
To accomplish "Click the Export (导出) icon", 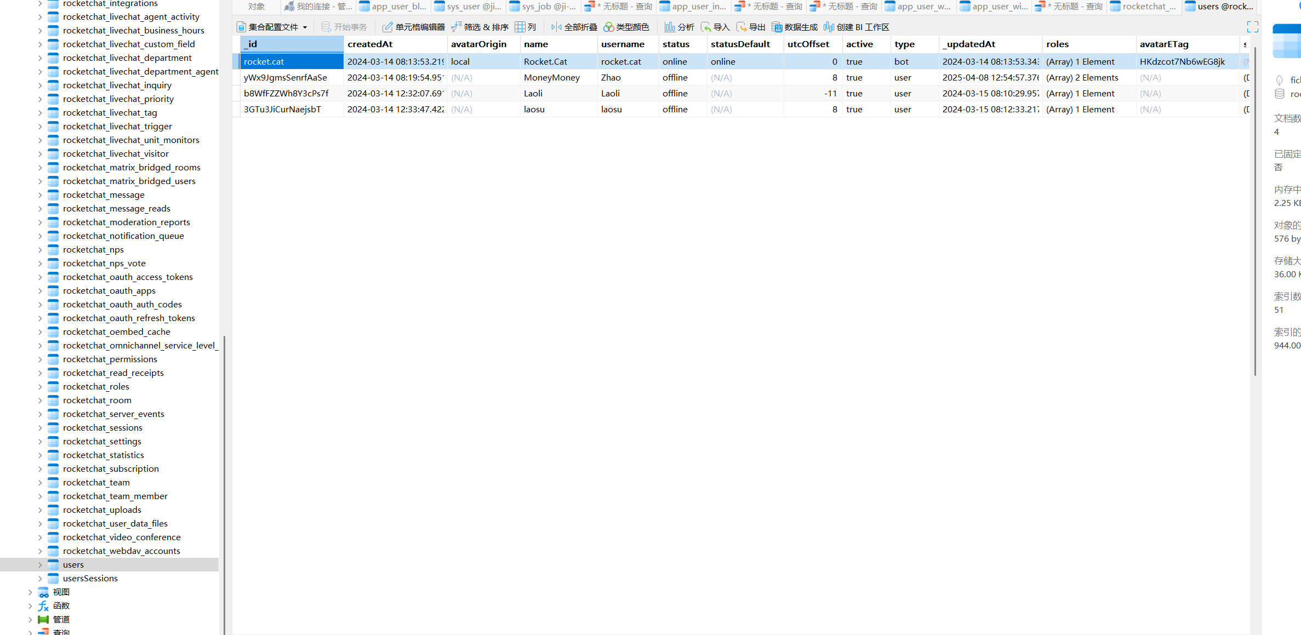I will (741, 27).
